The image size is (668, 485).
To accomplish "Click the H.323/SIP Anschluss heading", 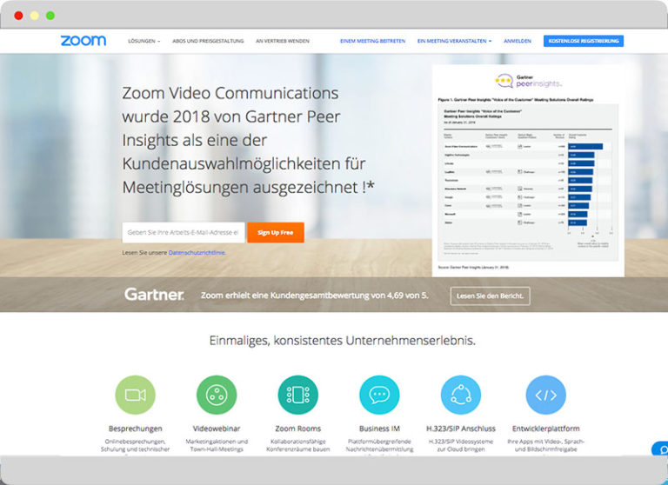I will [x=460, y=429].
